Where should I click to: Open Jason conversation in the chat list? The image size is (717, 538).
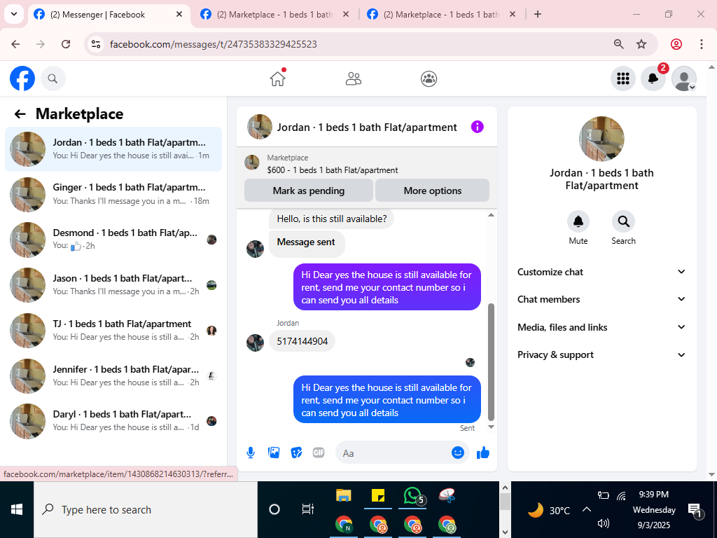(113, 285)
